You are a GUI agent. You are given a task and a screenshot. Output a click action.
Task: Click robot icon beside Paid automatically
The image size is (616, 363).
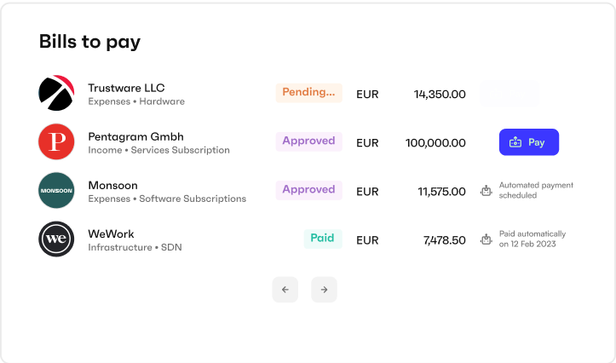point(486,239)
